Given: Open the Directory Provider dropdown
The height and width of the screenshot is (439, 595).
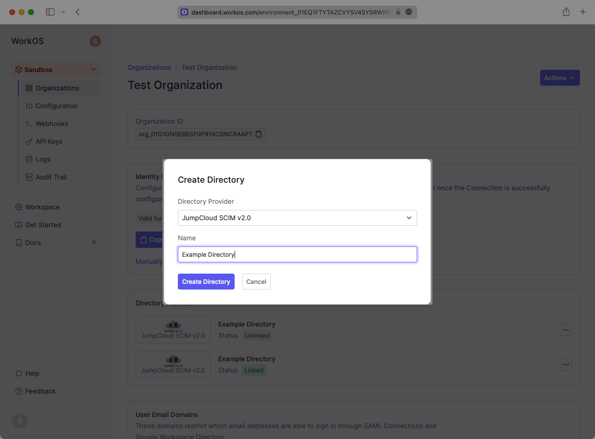Looking at the screenshot, I should [297, 218].
